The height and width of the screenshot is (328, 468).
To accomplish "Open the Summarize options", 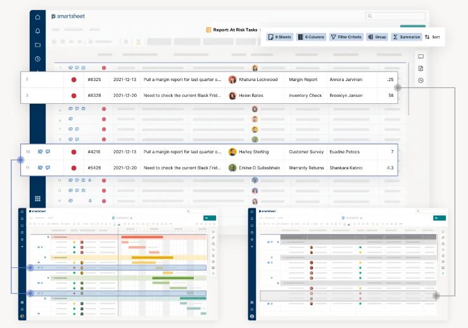I will click(407, 37).
